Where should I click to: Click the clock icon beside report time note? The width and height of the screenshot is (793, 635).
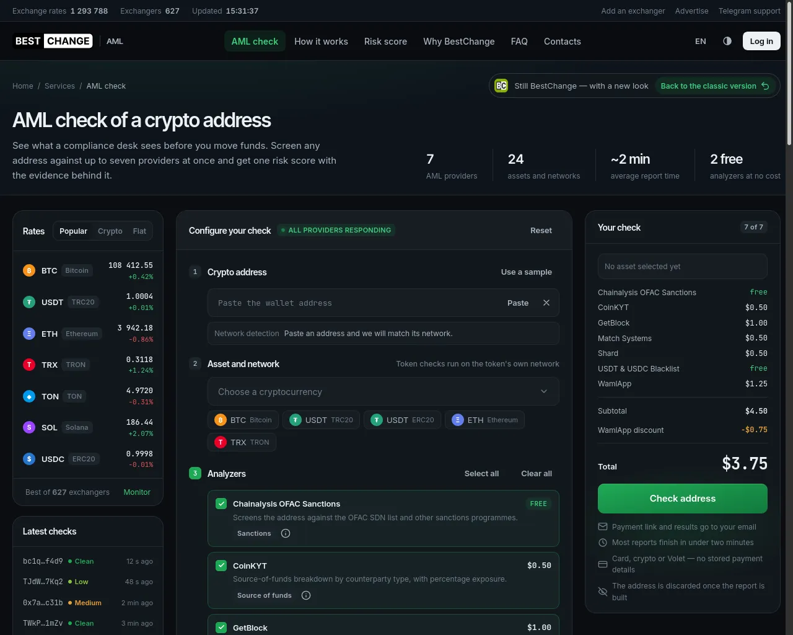(603, 542)
